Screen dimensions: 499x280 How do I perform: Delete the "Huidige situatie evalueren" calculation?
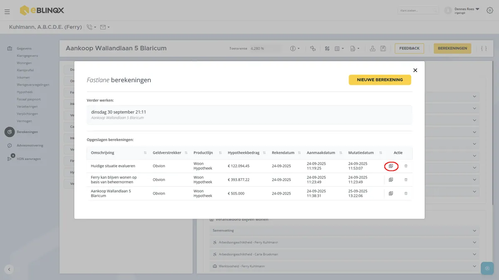[x=406, y=166]
